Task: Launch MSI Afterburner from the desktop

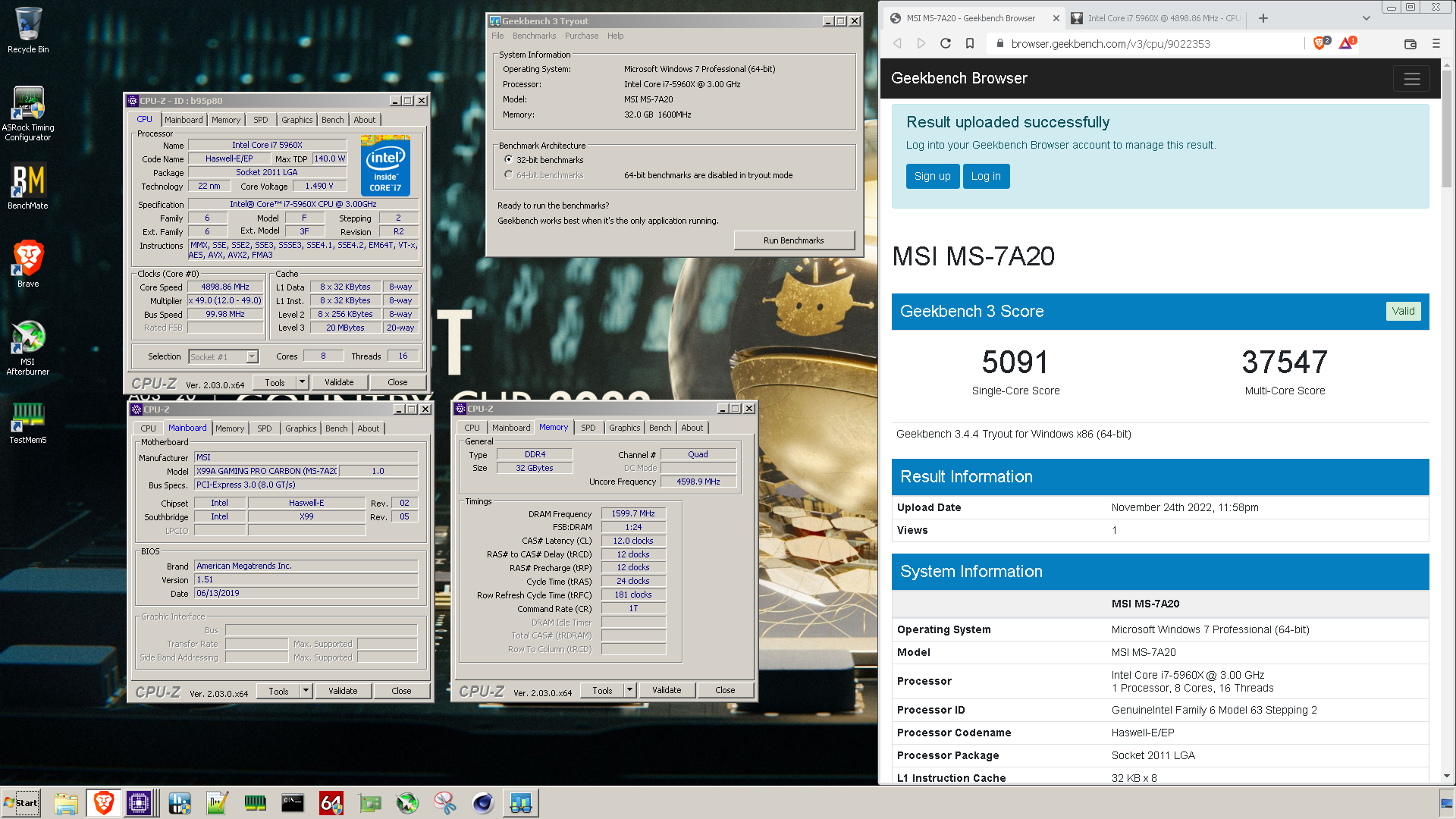Action: click(x=28, y=347)
